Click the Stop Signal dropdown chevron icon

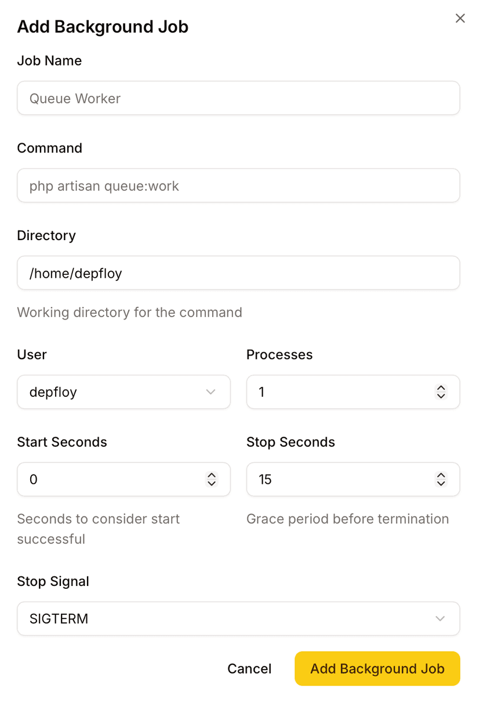click(x=440, y=618)
